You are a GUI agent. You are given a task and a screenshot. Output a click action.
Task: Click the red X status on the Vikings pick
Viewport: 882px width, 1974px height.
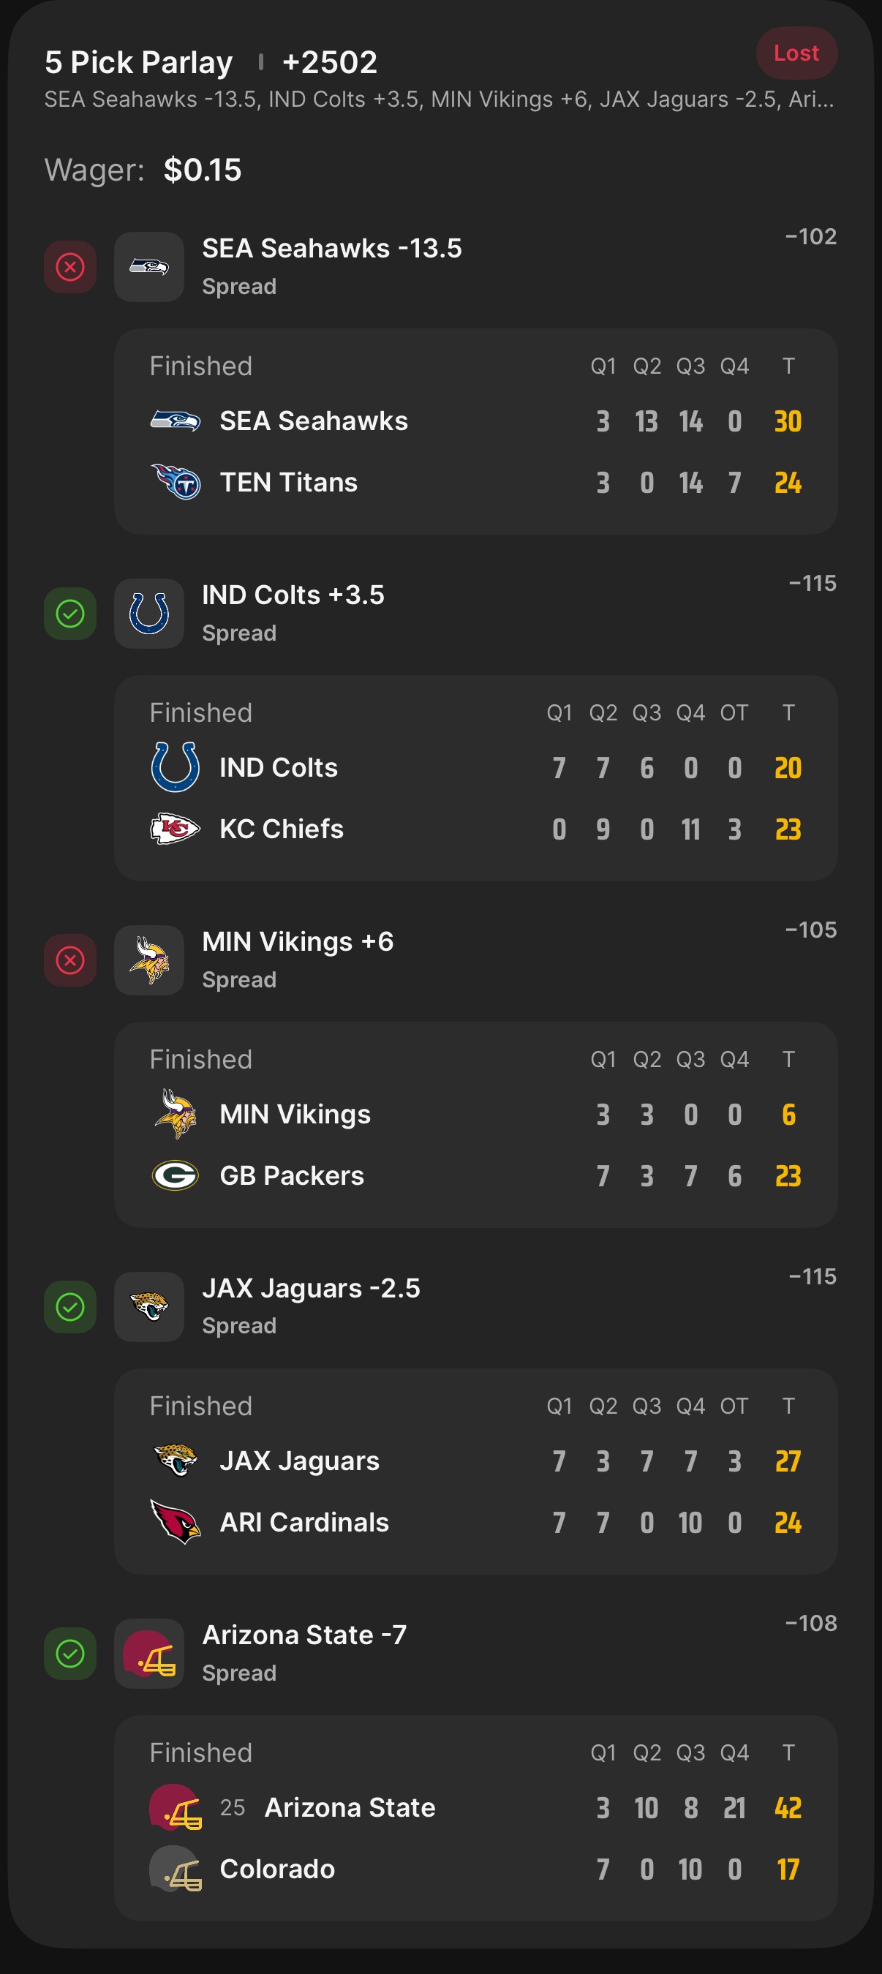coord(69,960)
